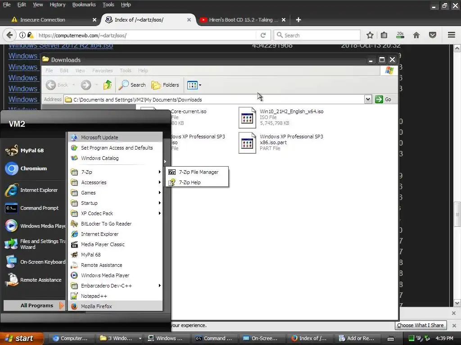Open Tools menu in Downloads window
461x345 pixels.
pyautogui.click(x=126, y=71)
